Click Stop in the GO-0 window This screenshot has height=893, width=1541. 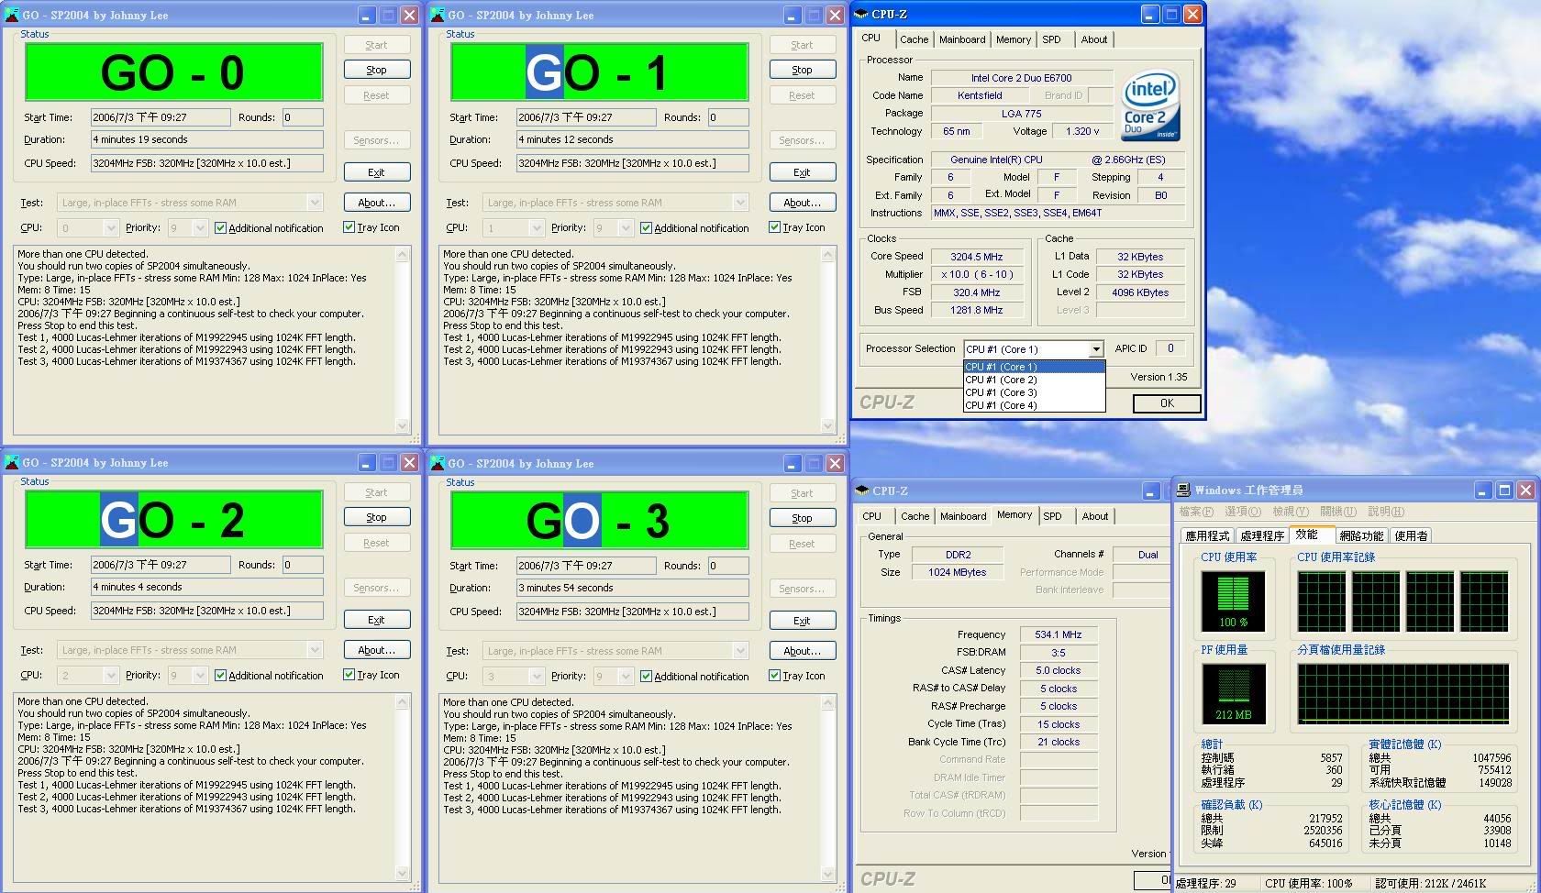click(376, 70)
